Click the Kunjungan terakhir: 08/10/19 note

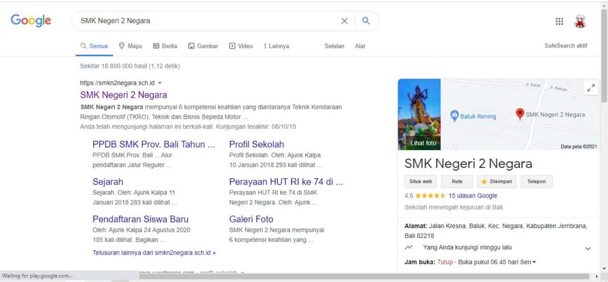tap(256, 127)
